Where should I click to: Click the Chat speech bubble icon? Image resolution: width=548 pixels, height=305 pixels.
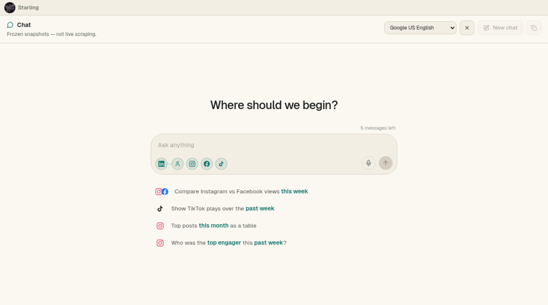[10, 25]
